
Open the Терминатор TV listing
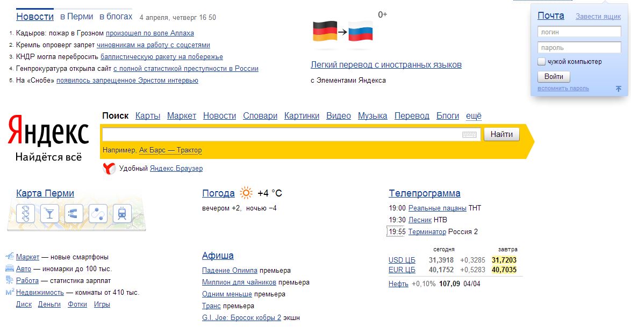pos(427,231)
